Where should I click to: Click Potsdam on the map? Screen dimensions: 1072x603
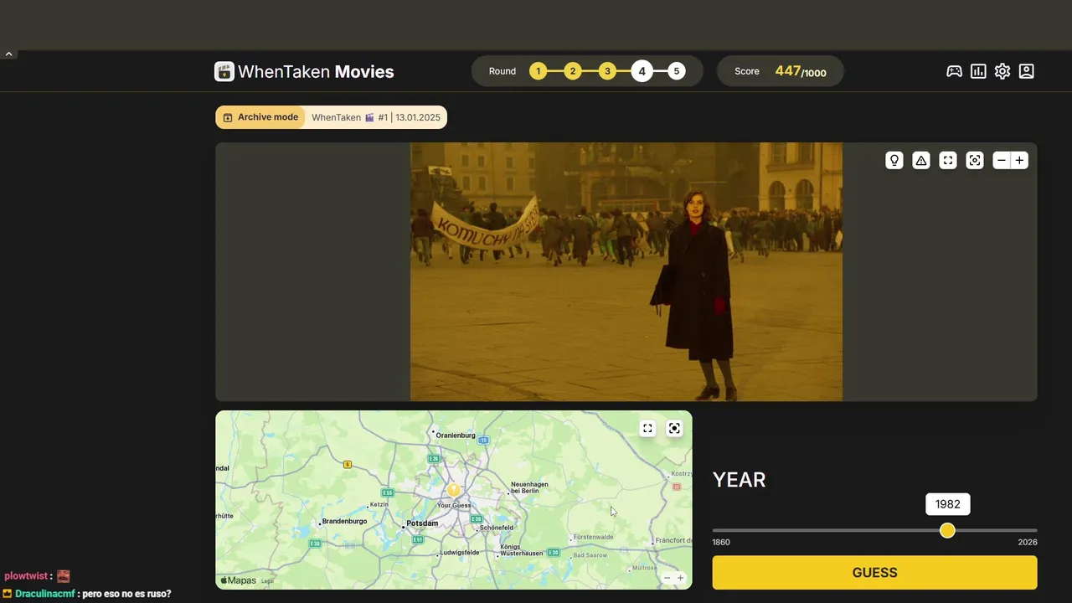point(422,523)
